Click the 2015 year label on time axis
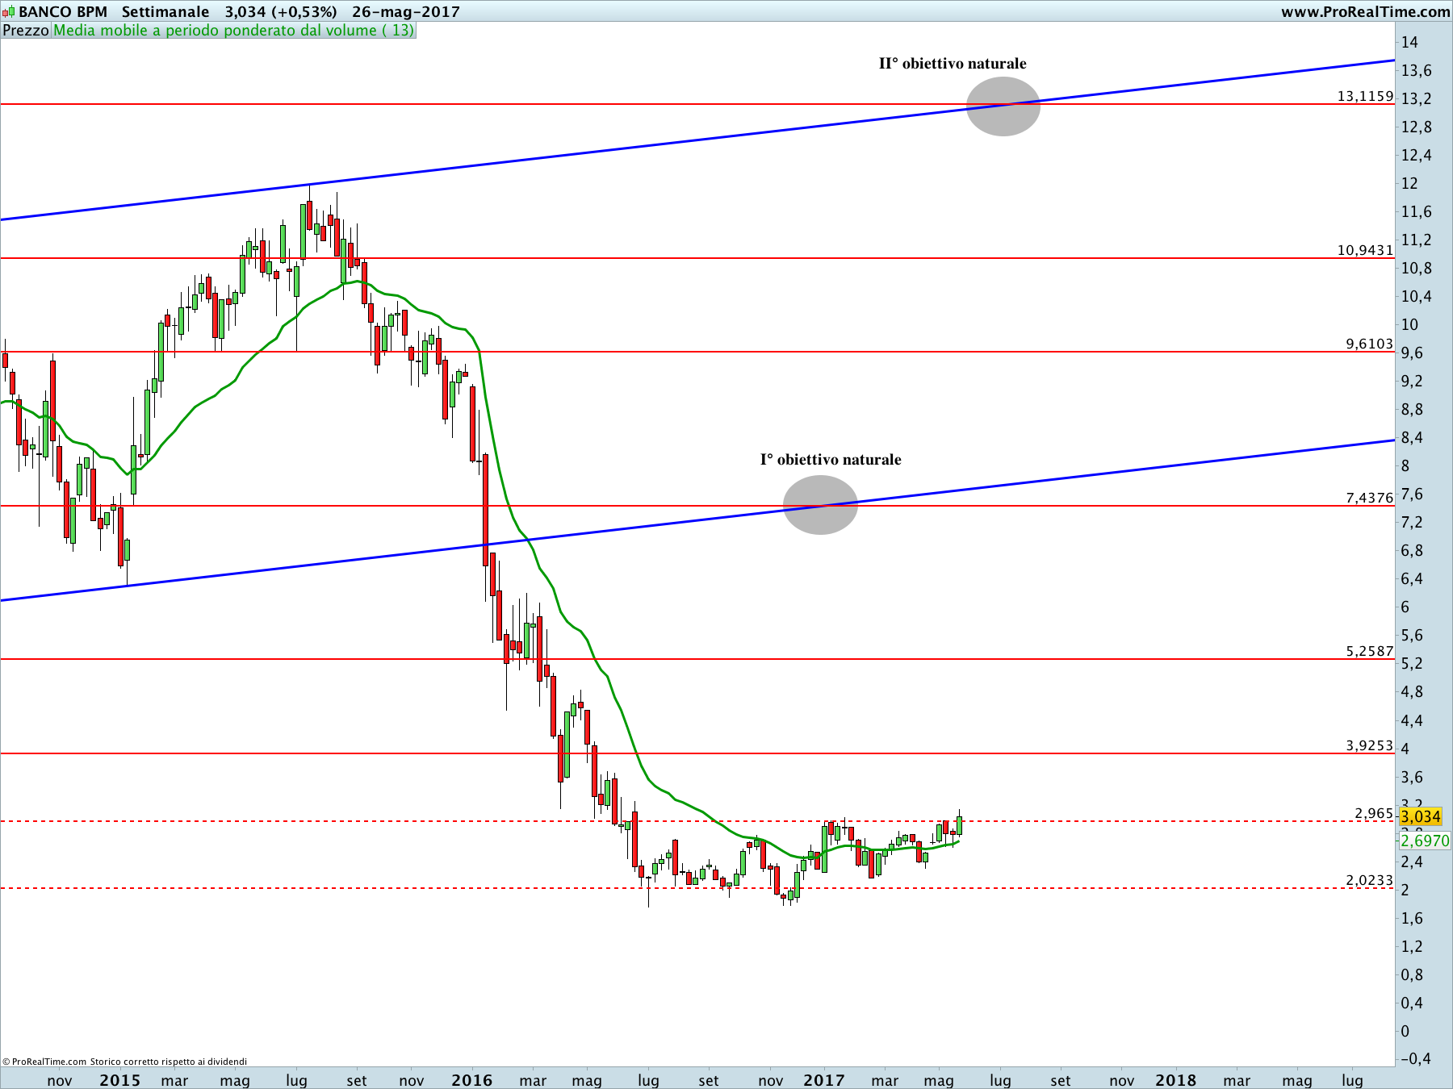 pos(119,1080)
